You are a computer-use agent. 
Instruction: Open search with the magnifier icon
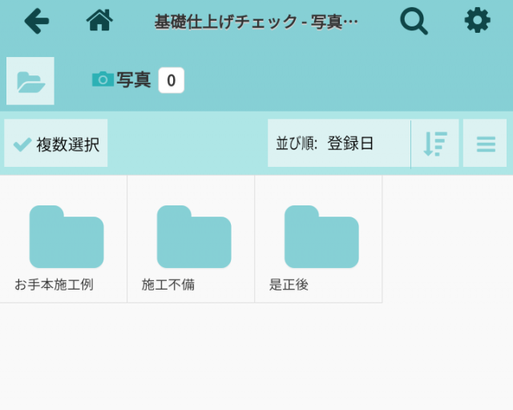tap(414, 21)
